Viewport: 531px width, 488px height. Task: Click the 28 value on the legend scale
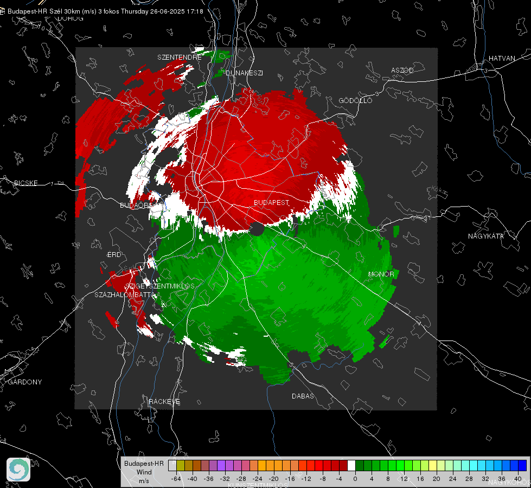(x=469, y=479)
